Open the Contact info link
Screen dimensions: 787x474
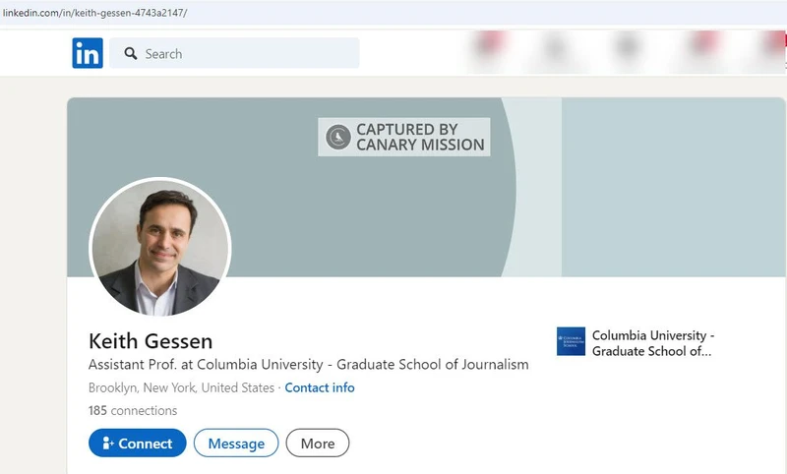[320, 387]
